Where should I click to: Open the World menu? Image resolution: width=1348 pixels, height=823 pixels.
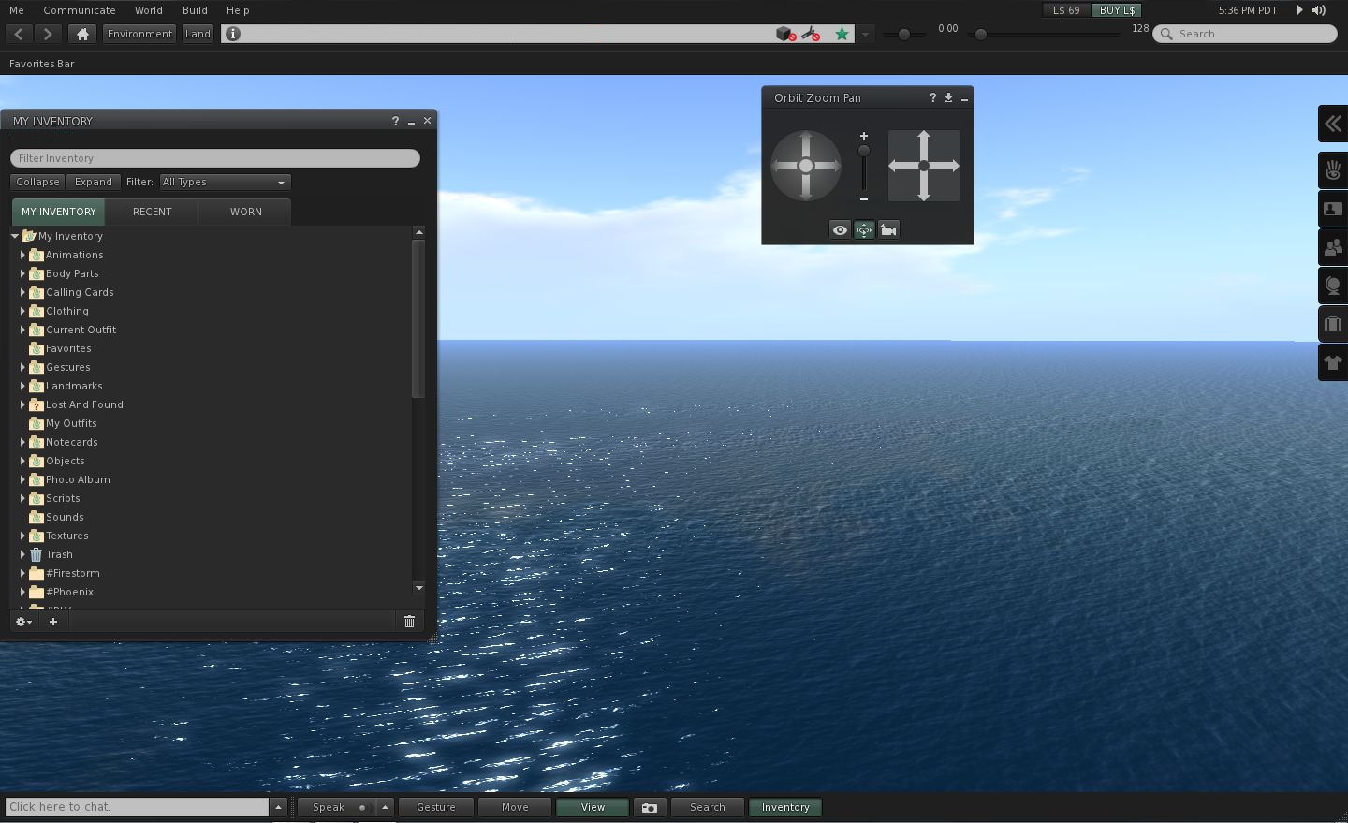click(148, 10)
